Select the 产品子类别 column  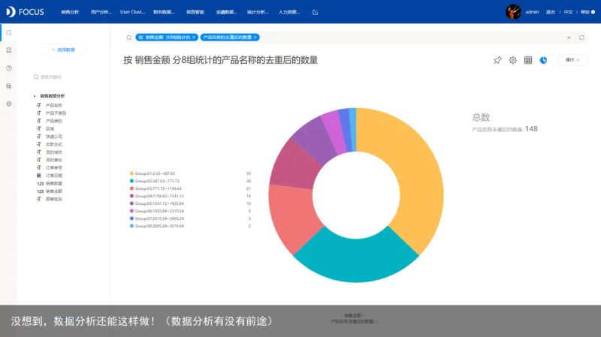click(x=56, y=113)
